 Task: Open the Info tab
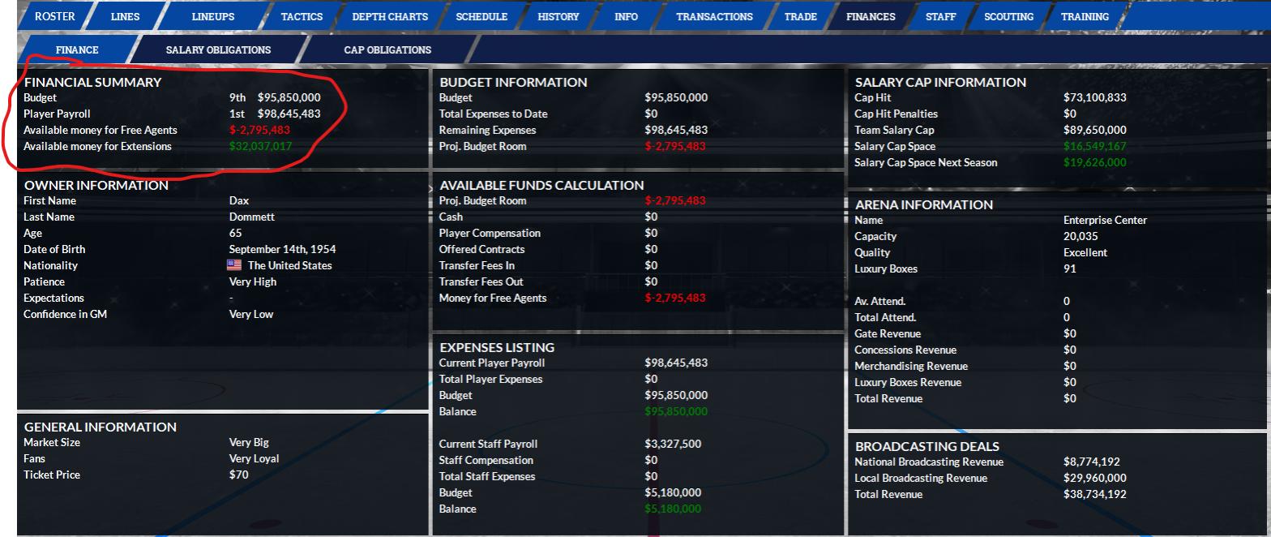[x=626, y=16]
